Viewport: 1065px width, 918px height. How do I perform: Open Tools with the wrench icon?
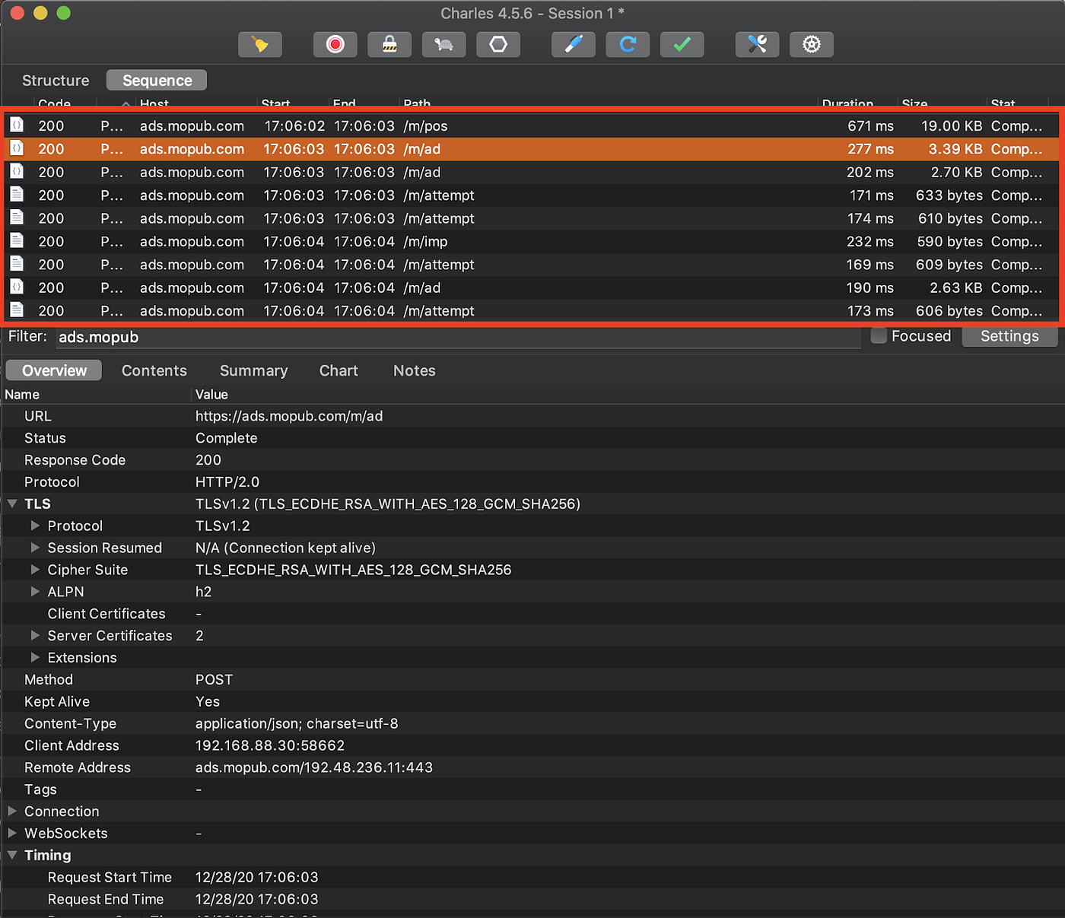click(x=758, y=44)
